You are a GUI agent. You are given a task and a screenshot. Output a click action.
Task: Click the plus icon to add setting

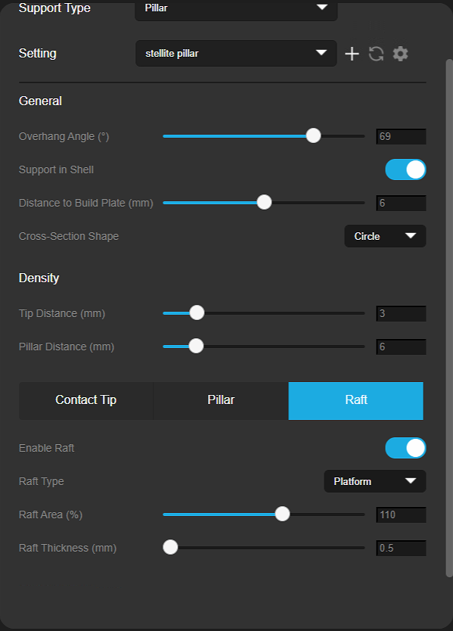coord(352,54)
